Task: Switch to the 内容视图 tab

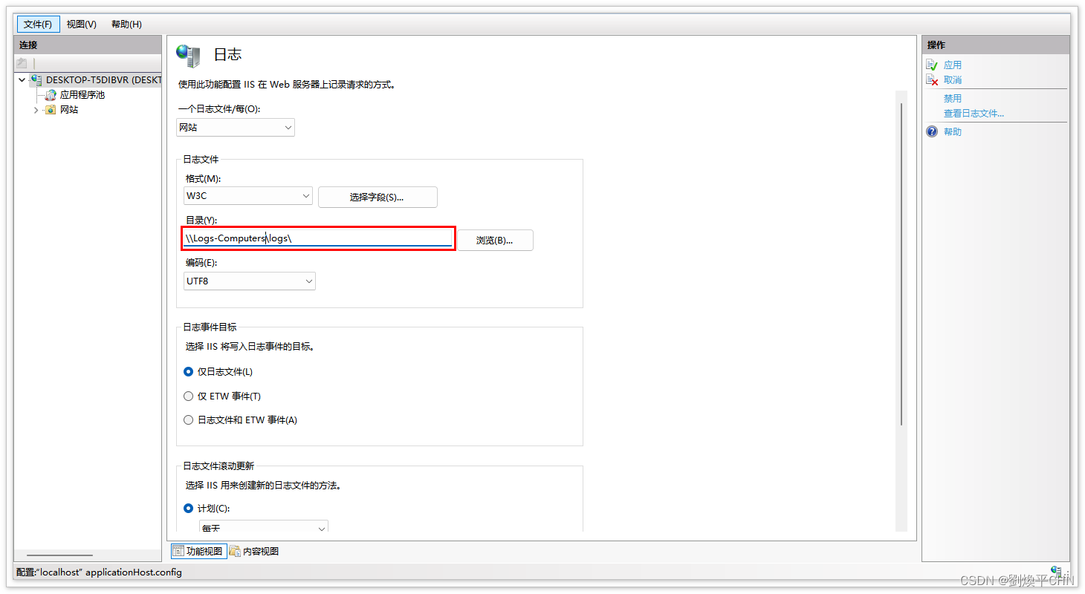Action: tap(254, 551)
